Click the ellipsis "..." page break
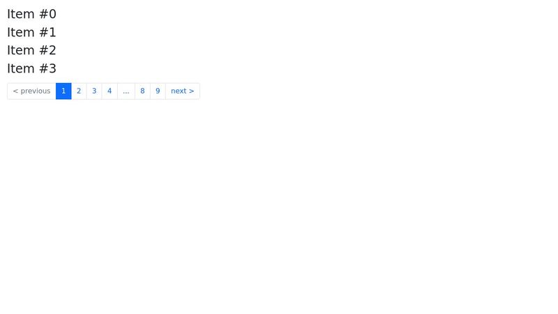The height and width of the screenshot is (314, 558). click(x=126, y=91)
